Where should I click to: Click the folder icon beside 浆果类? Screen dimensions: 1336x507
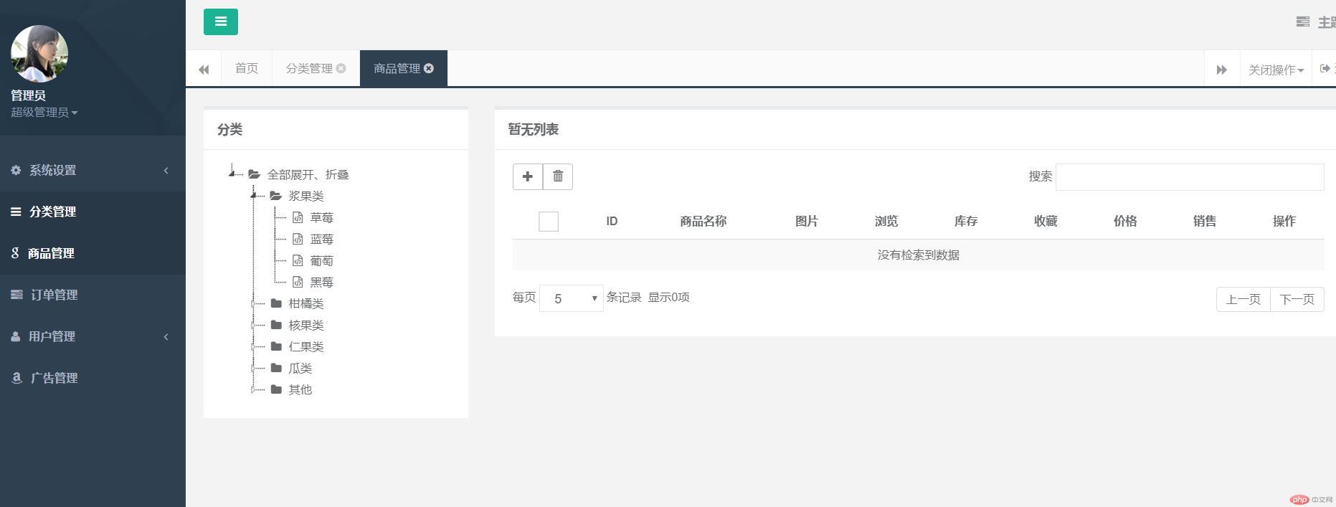click(x=276, y=196)
